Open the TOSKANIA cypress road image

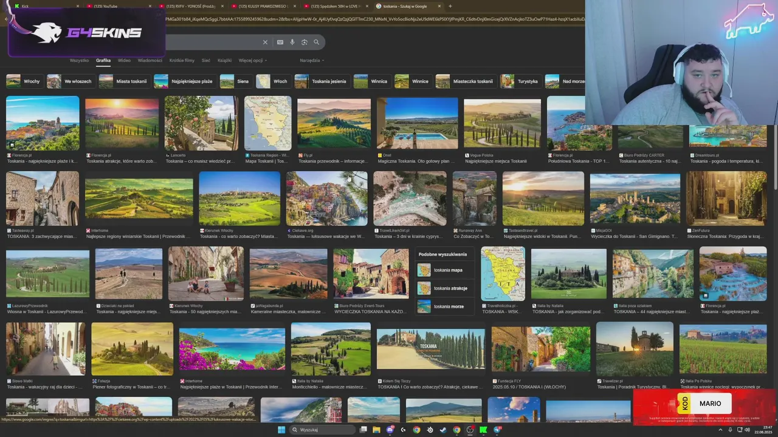(430, 349)
